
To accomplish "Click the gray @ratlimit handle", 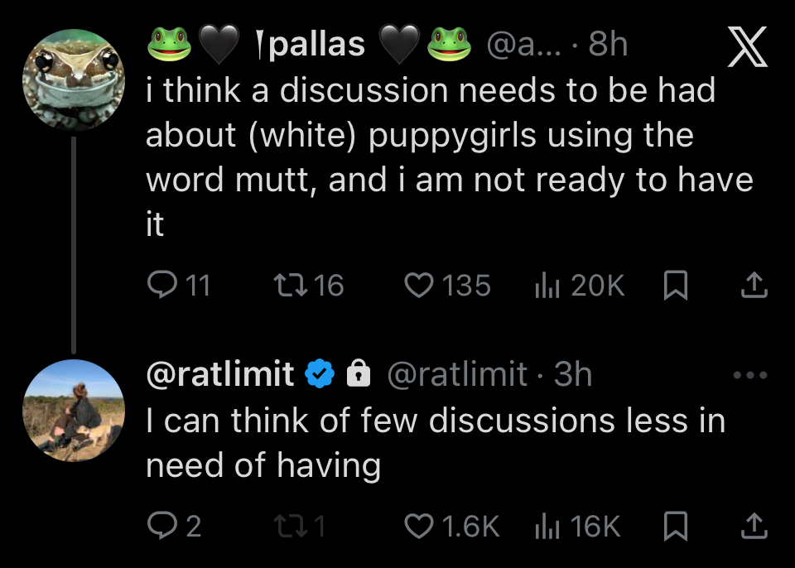I will (457, 375).
